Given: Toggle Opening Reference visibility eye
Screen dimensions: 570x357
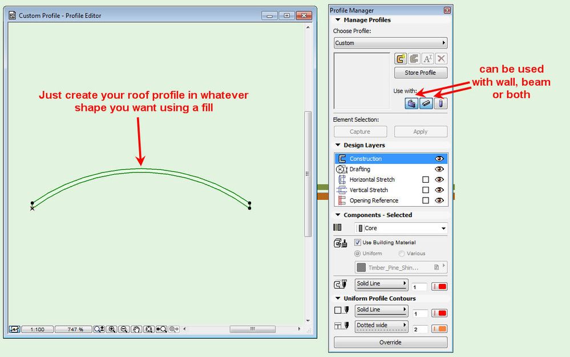Looking at the screenshot, I should (439, 200).
